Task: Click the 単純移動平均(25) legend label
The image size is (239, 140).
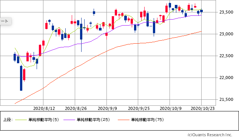Action: click(93, 120)
